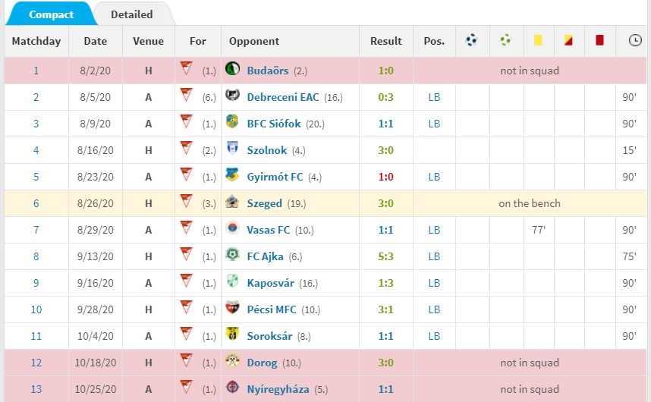
Task: Click the LB position for Kaposvár match
Action: pos(434,283)
